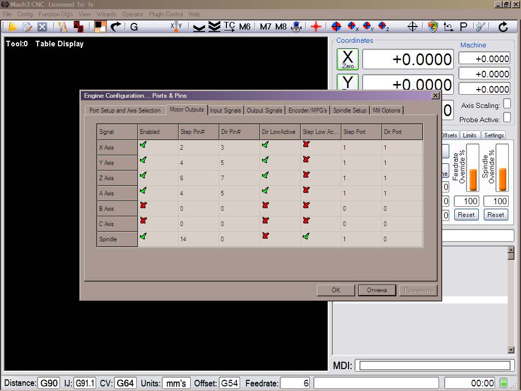Click the scroll down arrow in message list
Image resolution: width=521 pixels, height=391 pixels.
click(511, 350)
